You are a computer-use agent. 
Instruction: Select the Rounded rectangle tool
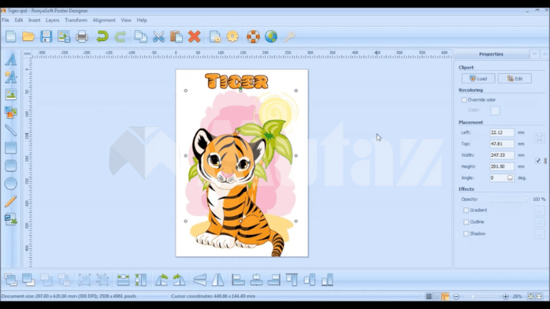(x=10, y=166)
